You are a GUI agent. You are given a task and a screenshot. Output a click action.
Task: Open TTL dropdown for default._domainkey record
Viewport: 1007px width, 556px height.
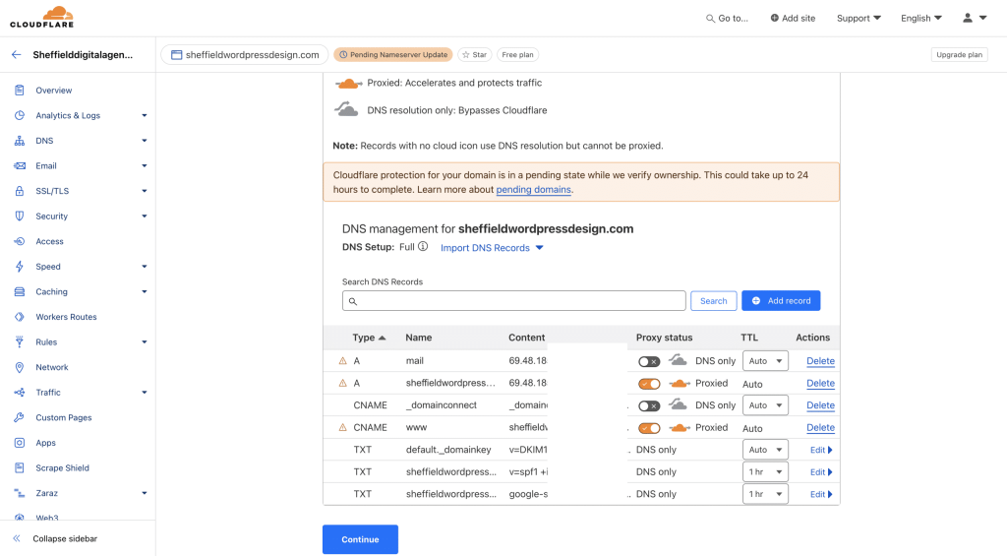pos(765,450)
